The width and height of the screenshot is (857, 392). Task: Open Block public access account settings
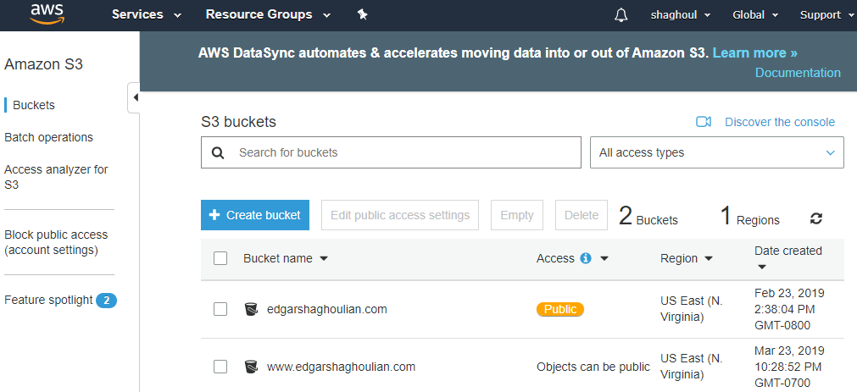tap(56, 242)
